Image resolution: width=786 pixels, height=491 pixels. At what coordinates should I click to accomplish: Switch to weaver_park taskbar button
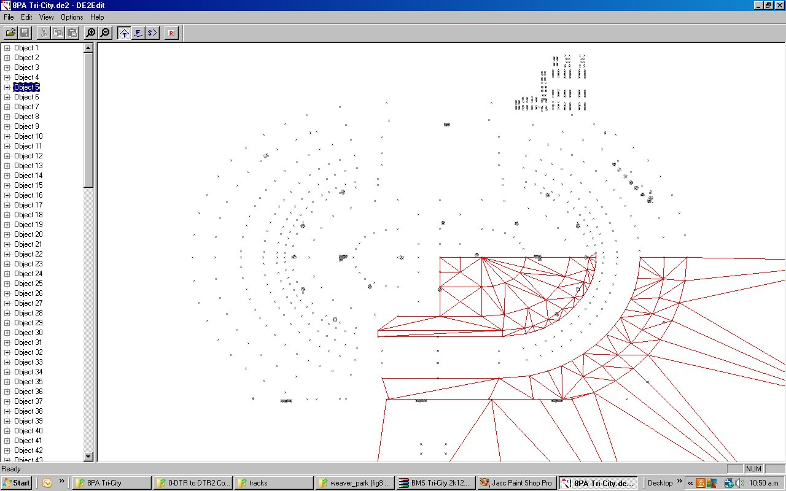coord(355,483)
